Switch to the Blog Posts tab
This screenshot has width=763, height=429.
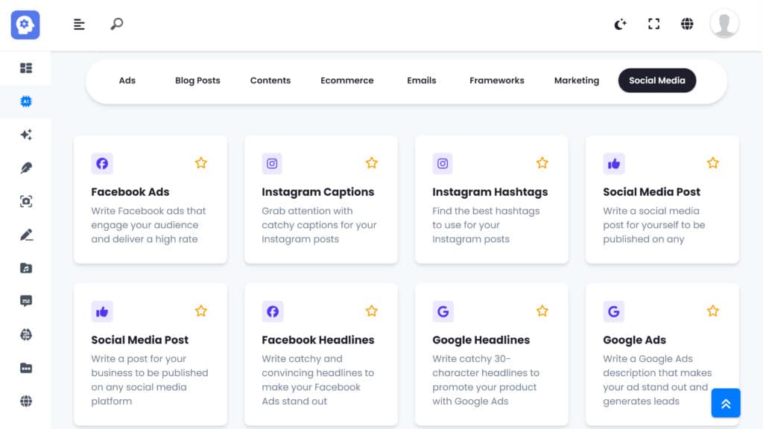coord(197,80)
